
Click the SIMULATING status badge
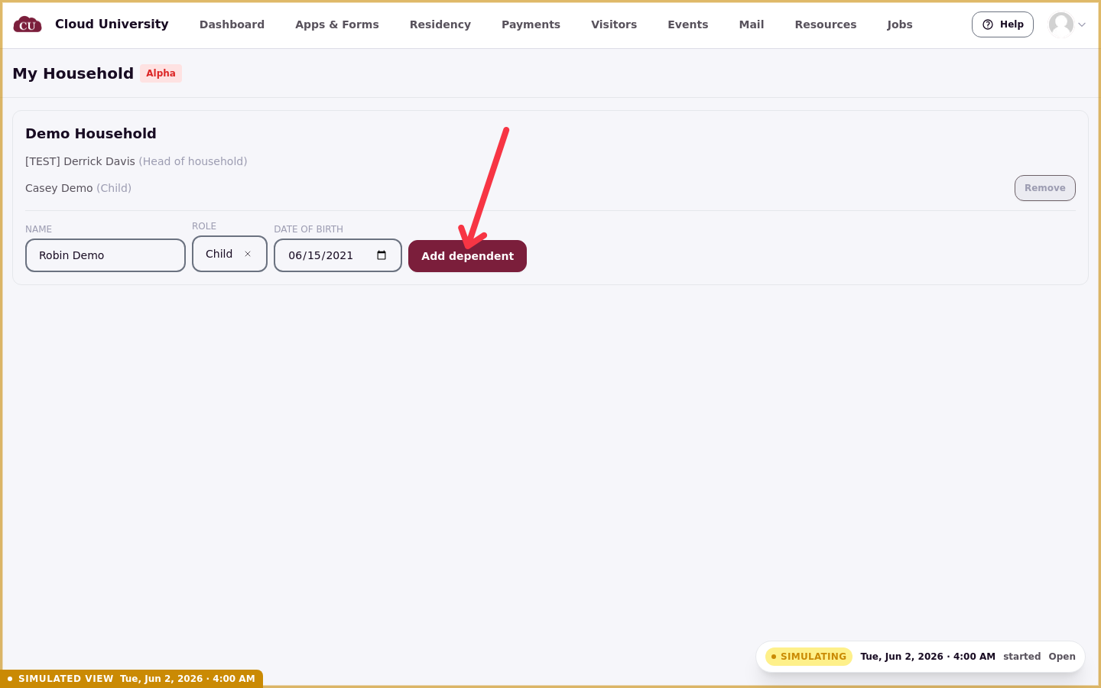coord(809,657)
